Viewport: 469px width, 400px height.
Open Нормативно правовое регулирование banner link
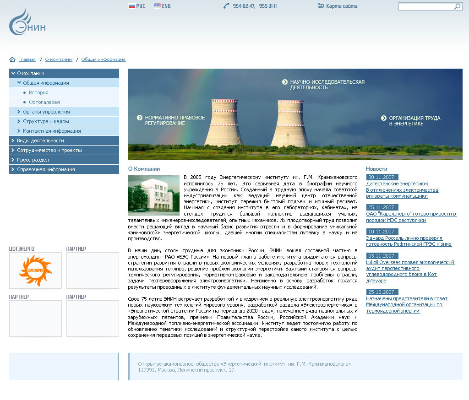[175, 120]
